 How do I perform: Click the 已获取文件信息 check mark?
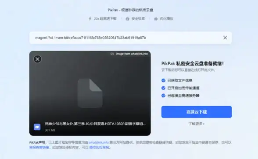pos(163,80)
